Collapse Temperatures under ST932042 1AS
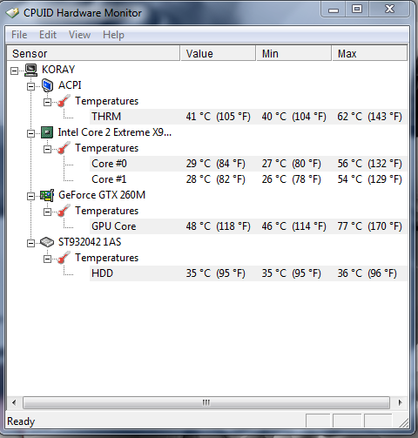The width and height of the screenshot is (418, 438). [47, 259]
